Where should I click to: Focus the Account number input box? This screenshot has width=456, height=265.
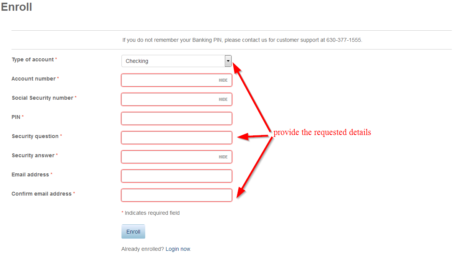click(x=177, y=80)
